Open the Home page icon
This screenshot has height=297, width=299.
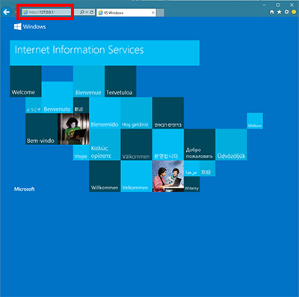point(272,12)
